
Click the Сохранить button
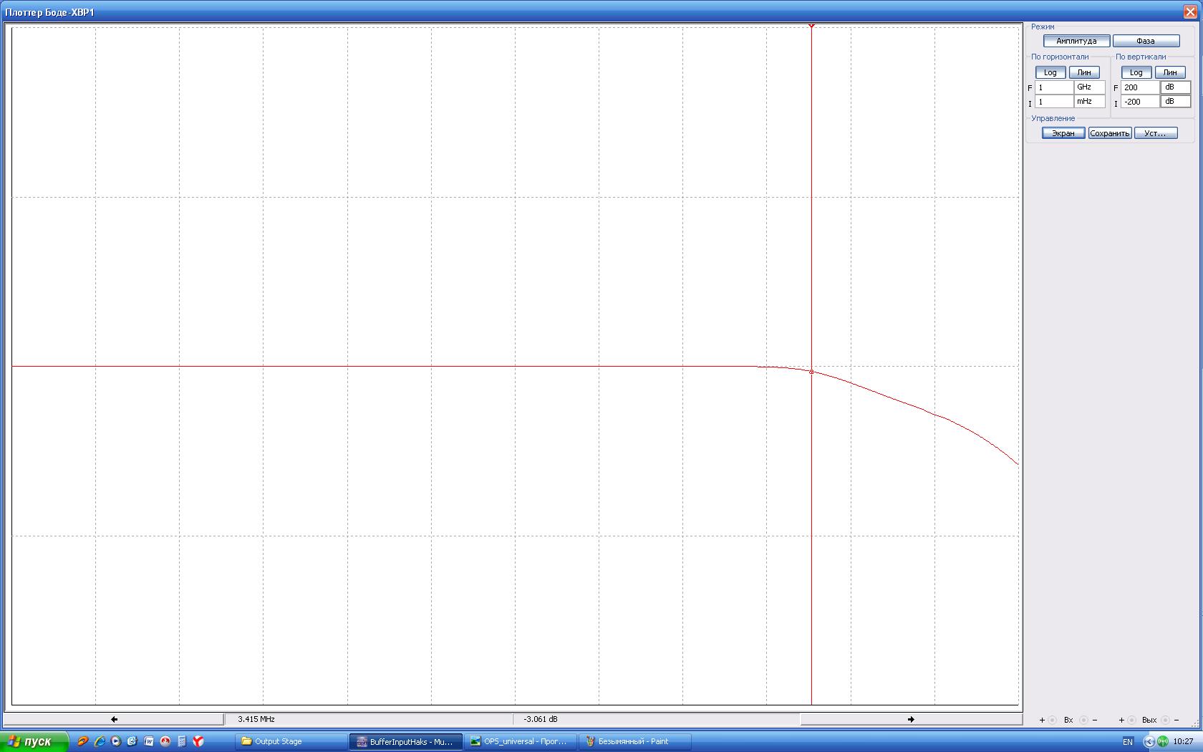click(x=1110, y=133)
